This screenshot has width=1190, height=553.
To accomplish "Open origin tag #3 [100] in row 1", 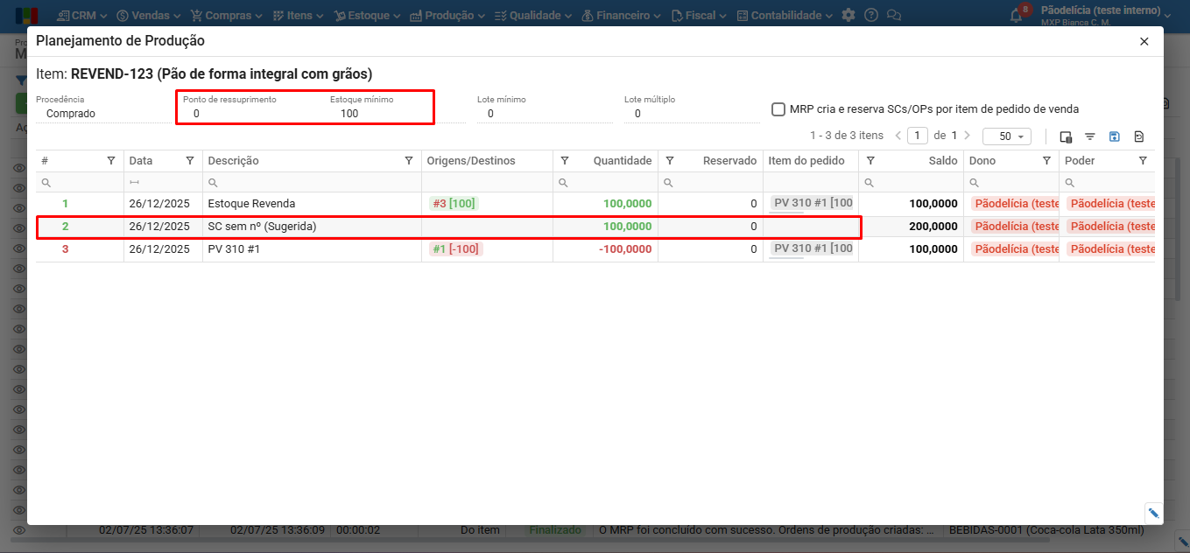I will pos(454,203).
